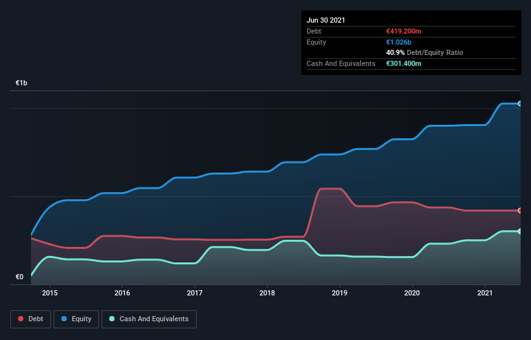Toggle the Equity legend button
Image resolution: width=531 pixels, height=340 pixels.
(x=76, y=319)
